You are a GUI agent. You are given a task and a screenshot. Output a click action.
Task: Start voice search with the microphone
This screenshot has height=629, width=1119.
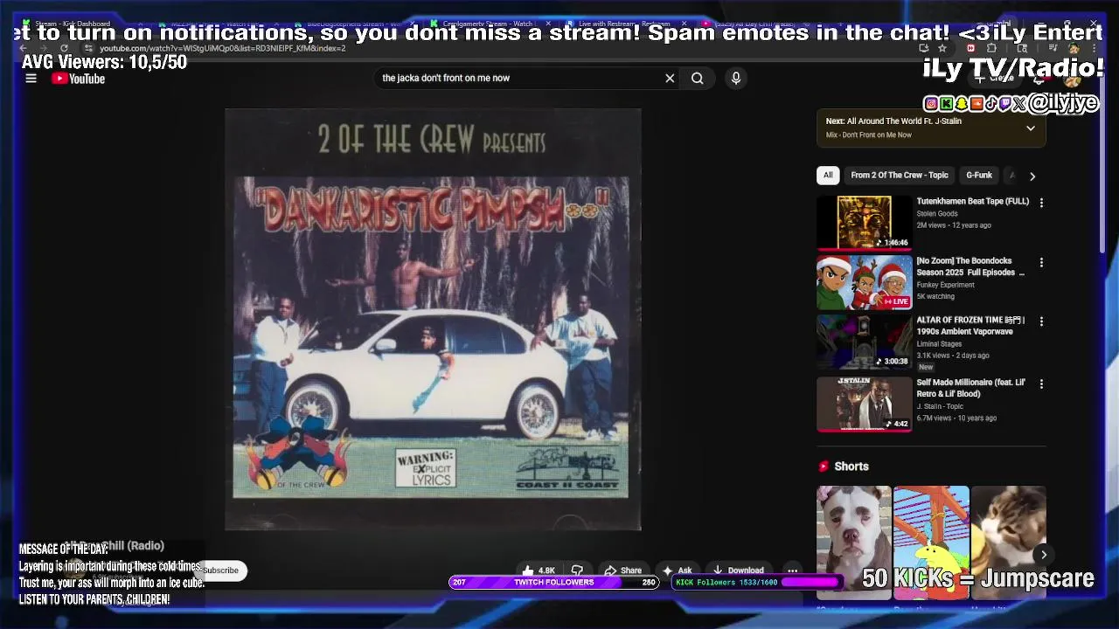coord(736,78)
